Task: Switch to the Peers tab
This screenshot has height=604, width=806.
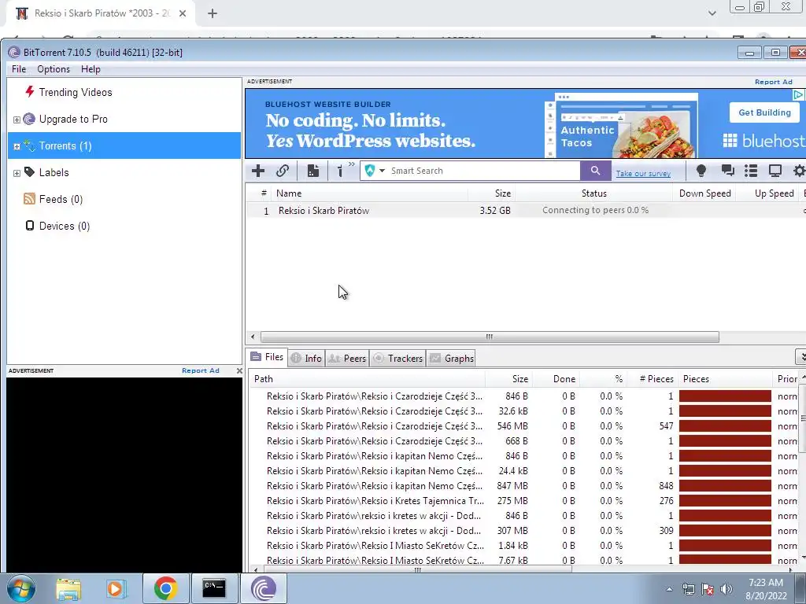Action: click(x=347, y=359)
